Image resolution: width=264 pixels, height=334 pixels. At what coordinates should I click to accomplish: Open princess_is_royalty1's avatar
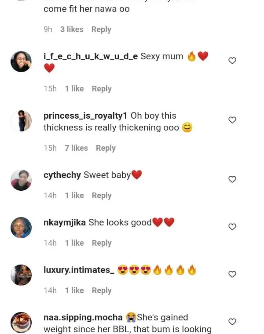[x=21, y=121]
